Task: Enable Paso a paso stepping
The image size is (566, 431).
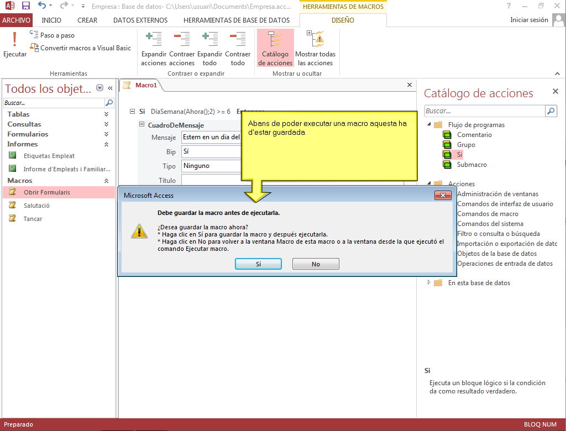Action: [53, 35]
